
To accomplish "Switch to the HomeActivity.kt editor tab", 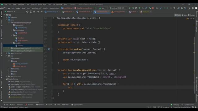I will pyautogui.click(x=52, y=12).
